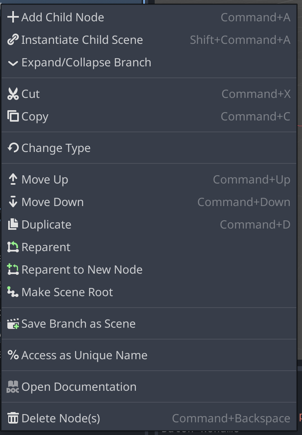Click the Make Scene Root node icon
Image resolution: width=302 pixels, height=435 pixels.
click(12, 292)
